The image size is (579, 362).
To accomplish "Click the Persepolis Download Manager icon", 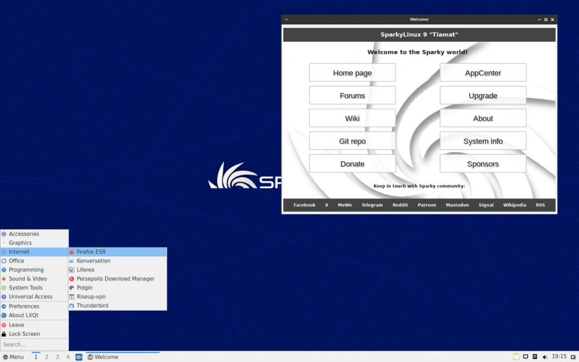I will pyautogui.click(x=72, y=279).
